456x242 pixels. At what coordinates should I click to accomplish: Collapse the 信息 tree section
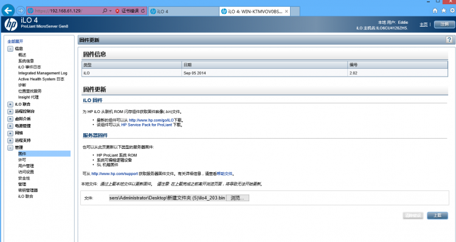tap(10, 49)
